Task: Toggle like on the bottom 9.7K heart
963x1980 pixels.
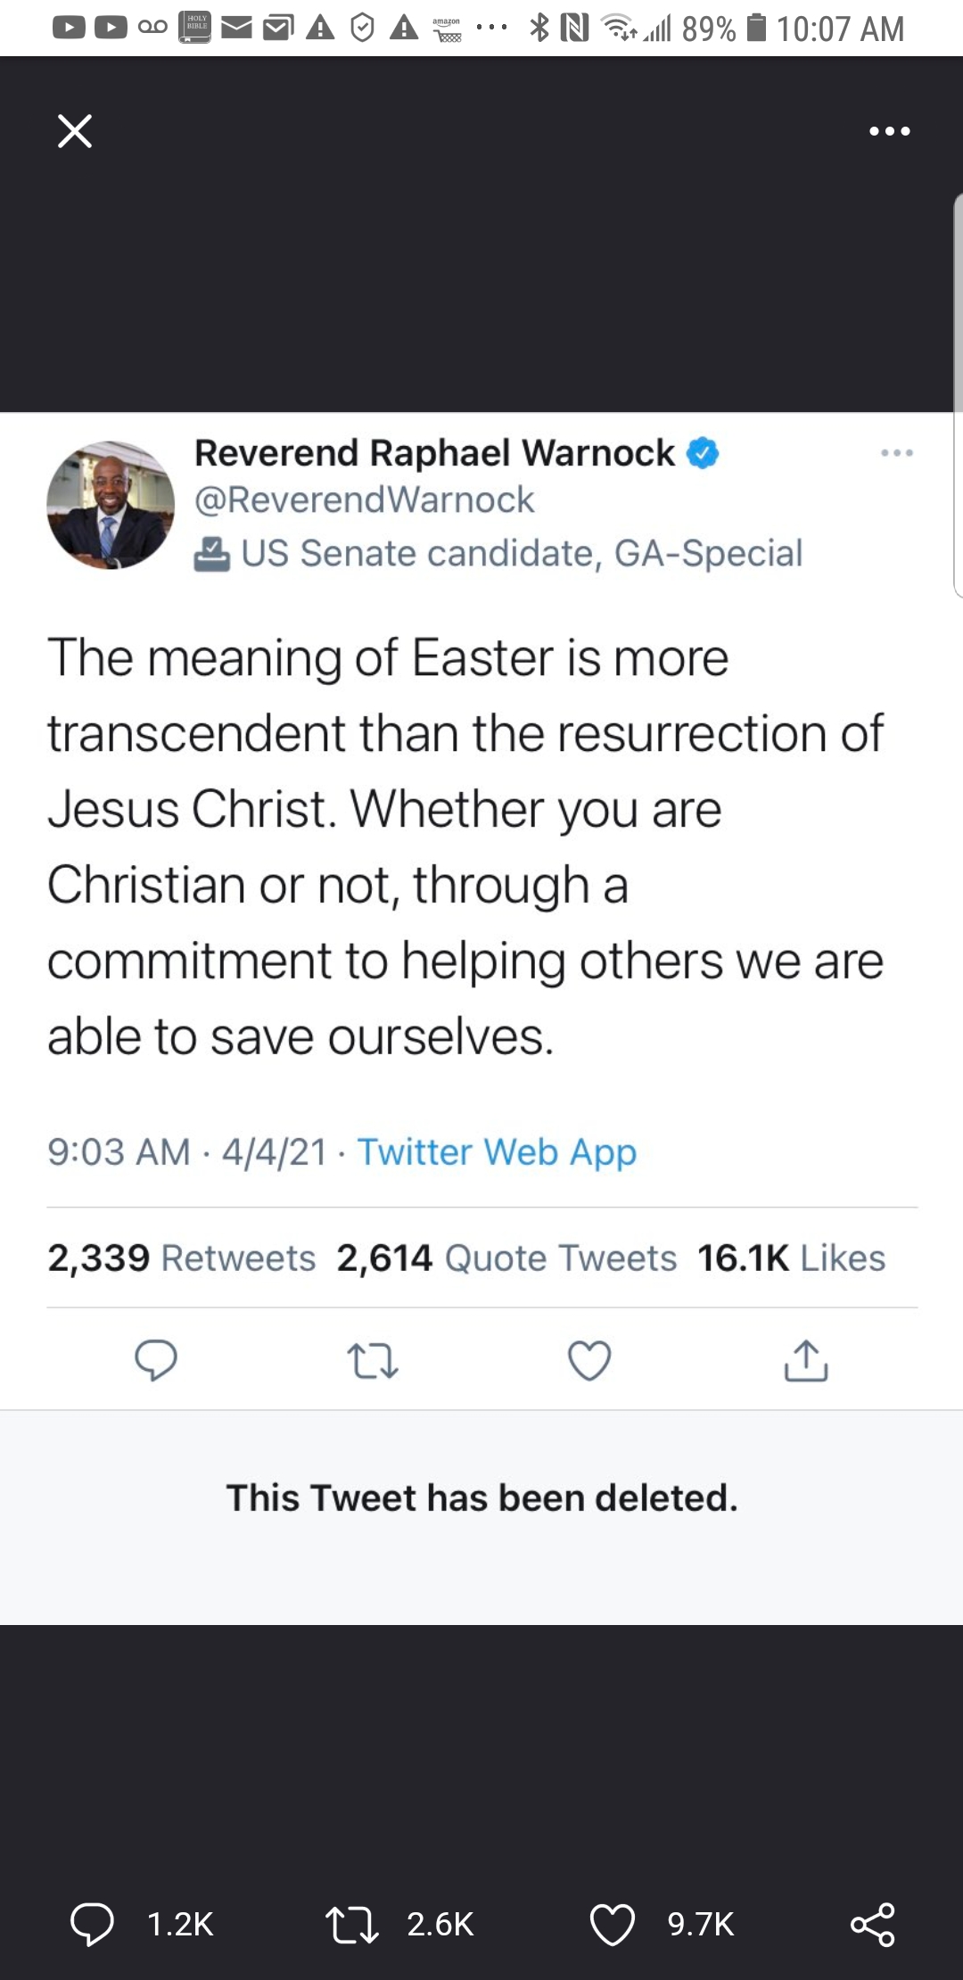Action: click(613, 1924)
